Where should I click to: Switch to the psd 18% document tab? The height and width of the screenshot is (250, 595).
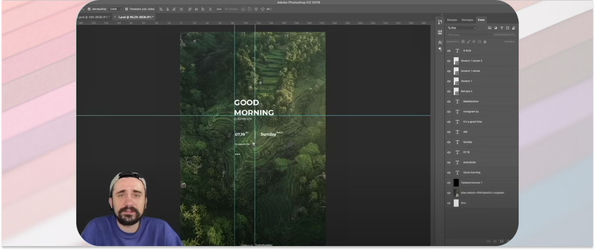94,17
